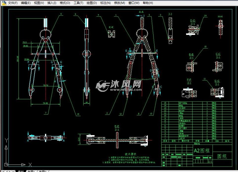Image resolution: width=238 pixels, height=172 pixels.
Task: Open the 编辑(E) menu
Action: pyautogui.click(x=26, y=3)
